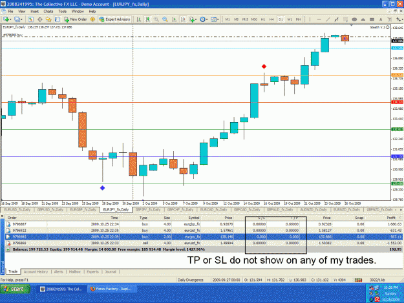This screenshot has width=404, height=303.
Task: Click the Arrows symbols tool icon
Action: pos(398,19)
